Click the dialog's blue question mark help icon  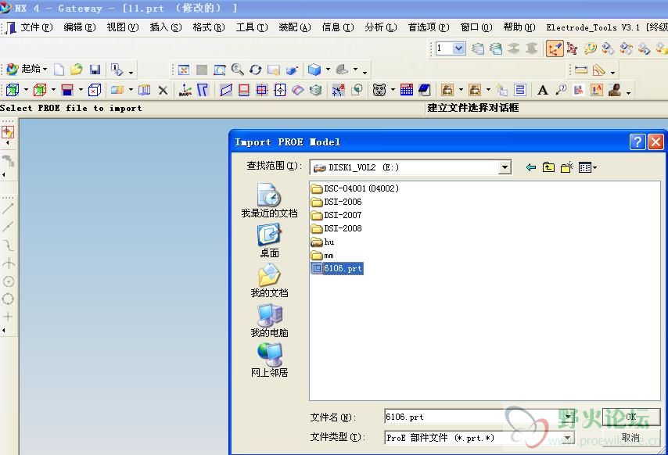click(637, 142)
